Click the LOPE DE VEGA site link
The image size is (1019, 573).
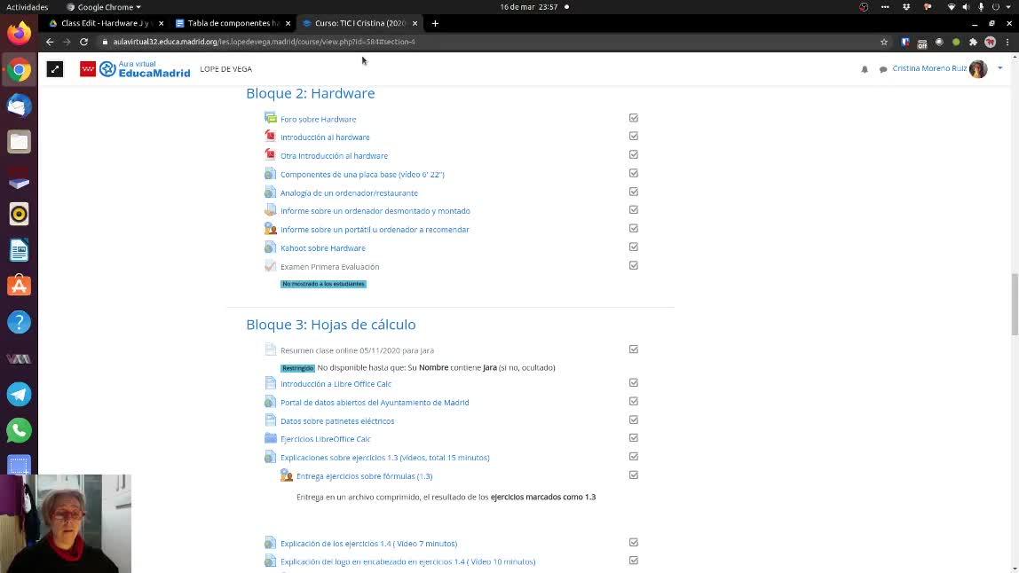coord(225,69)
